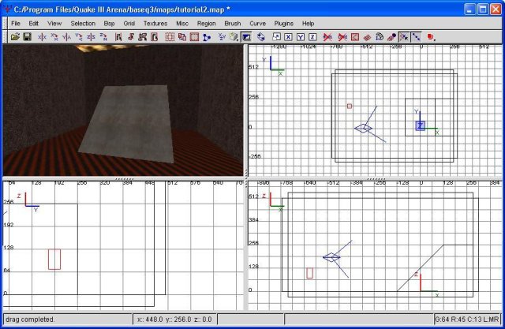Image resolution: width=505 pixels, height=329 pixels.
Task: Open the show entities as dropdown
Action: tap(432, 37)
